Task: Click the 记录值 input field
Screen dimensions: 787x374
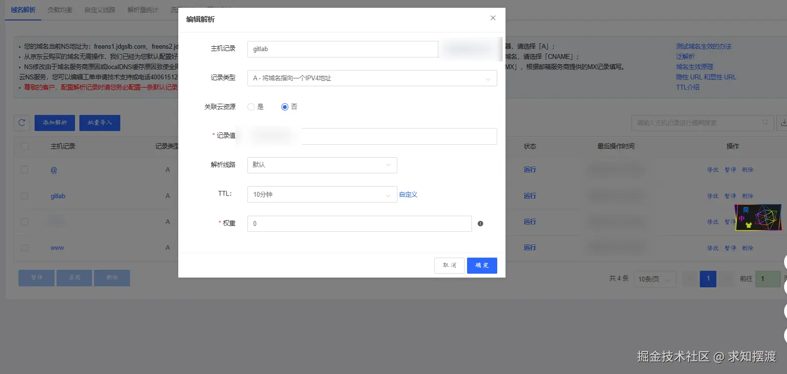Action: tap(372, 136)
